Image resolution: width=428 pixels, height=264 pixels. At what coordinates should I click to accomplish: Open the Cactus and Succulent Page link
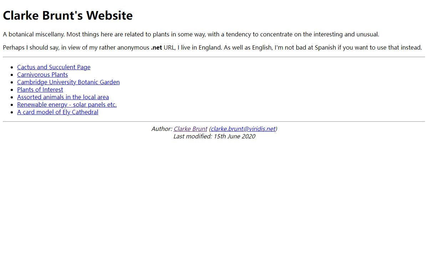[x=53, y=67]
